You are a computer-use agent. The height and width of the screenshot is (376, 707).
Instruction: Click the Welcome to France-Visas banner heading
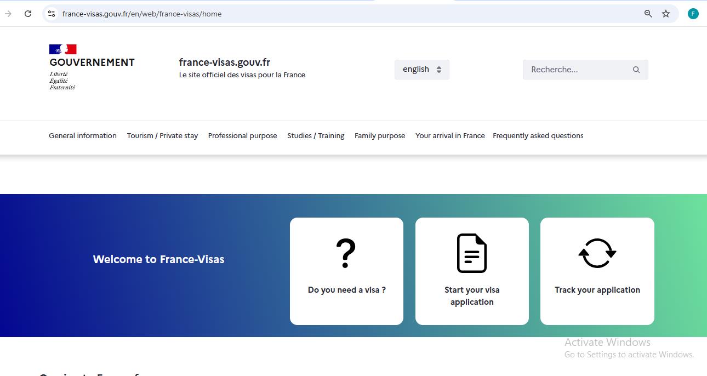click(158, 259)
